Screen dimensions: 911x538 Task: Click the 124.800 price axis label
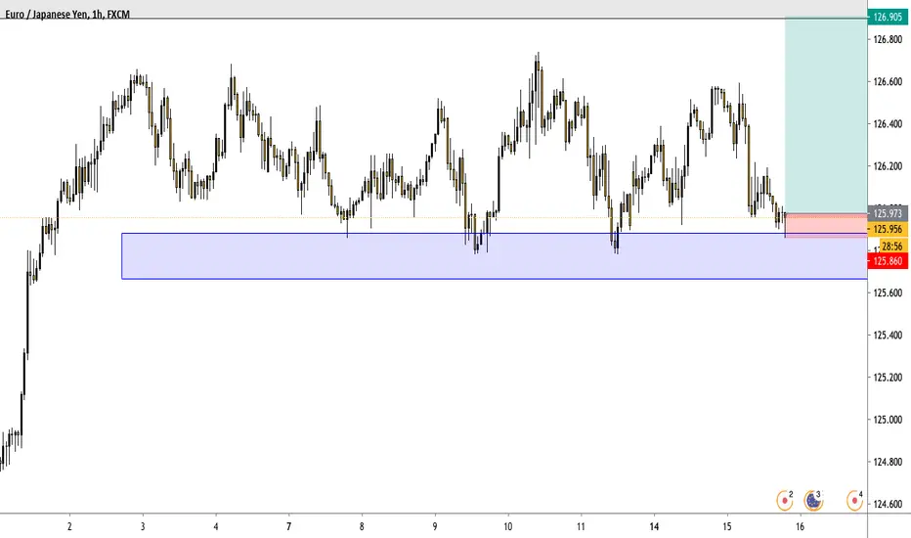coord(888,463)
